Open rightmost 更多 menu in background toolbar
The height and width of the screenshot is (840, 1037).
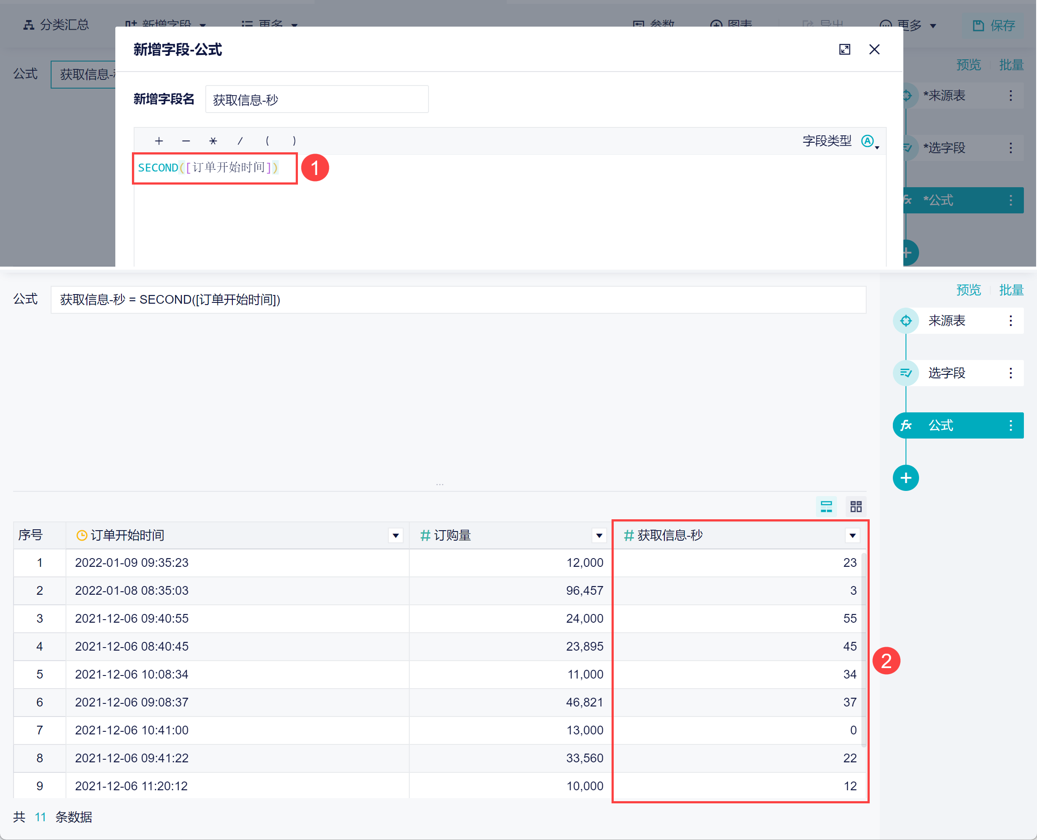click(907, 25)
